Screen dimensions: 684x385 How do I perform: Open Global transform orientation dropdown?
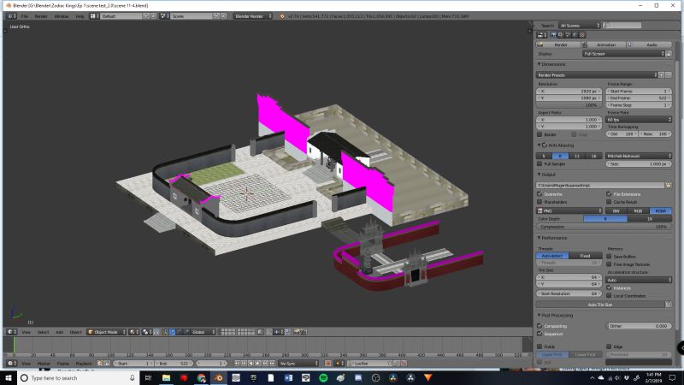(203, 332)
